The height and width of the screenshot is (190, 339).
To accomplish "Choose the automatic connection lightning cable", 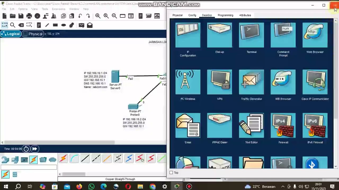I will click(x=63, y=159).
